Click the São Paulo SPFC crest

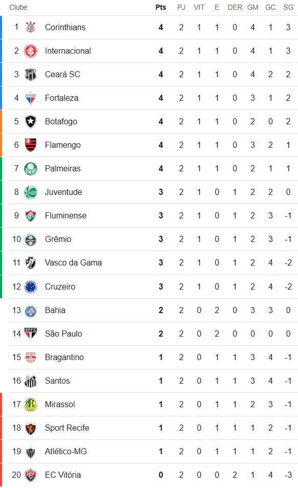pos(31,334)
